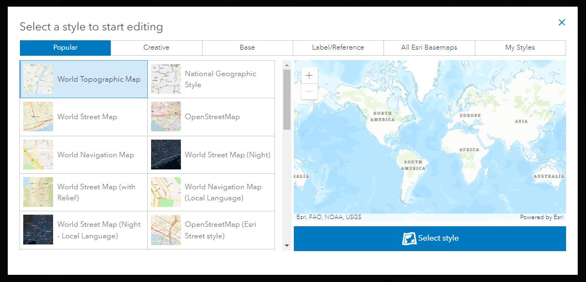Click 'World Street Map (with Relief)' label
The height and width of the screenshot is (282, 586).
pos(96,192)
